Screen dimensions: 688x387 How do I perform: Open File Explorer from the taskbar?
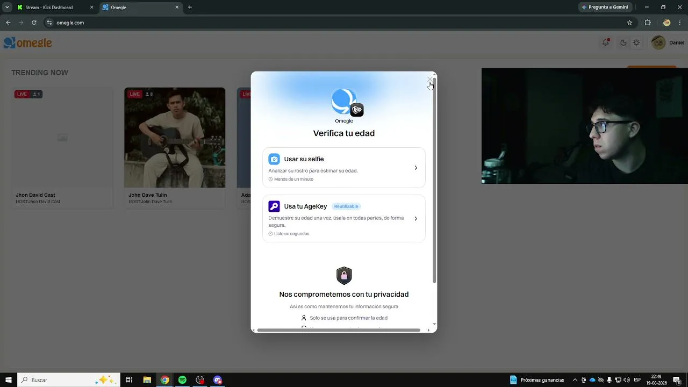[147, 380]
